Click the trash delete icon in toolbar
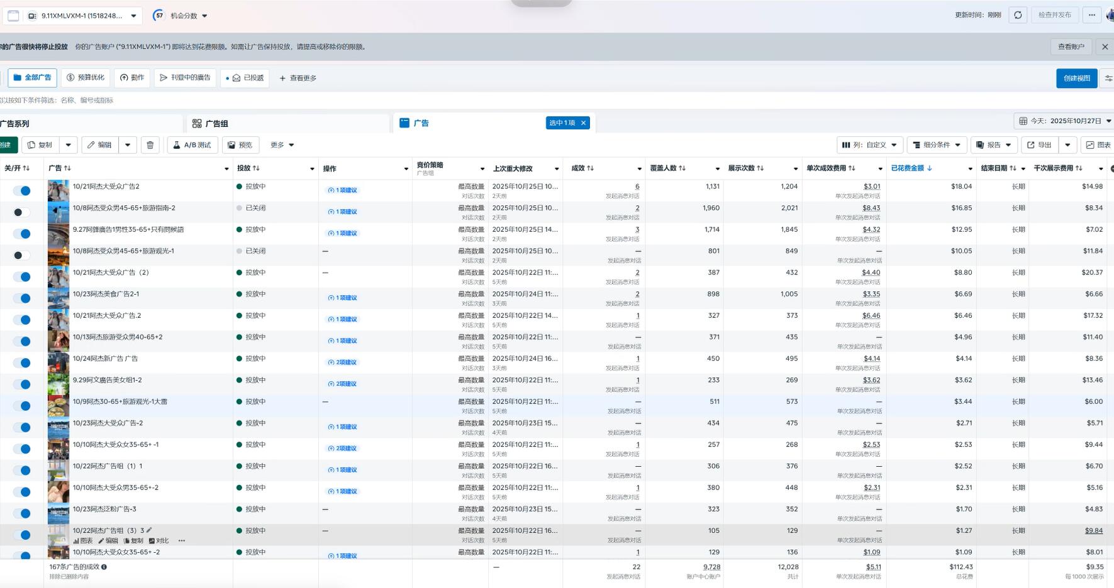 [x=150, y=145]
